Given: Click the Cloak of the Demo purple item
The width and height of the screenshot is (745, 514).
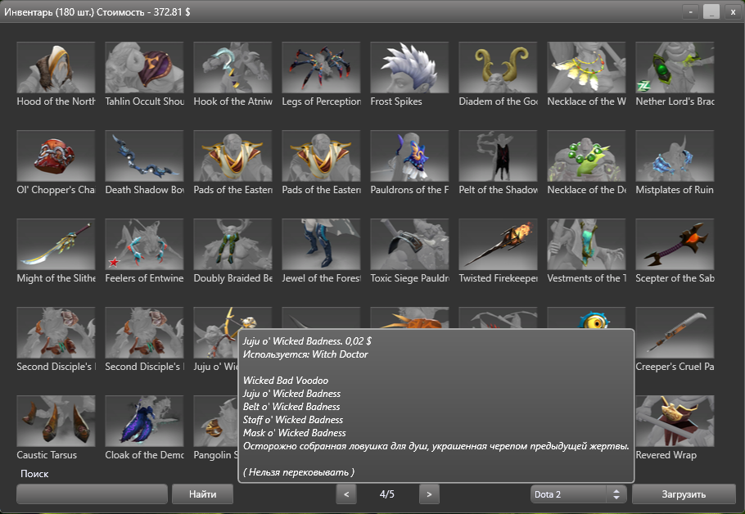Looking at the screenshot, I should click(x=144, y=421).
